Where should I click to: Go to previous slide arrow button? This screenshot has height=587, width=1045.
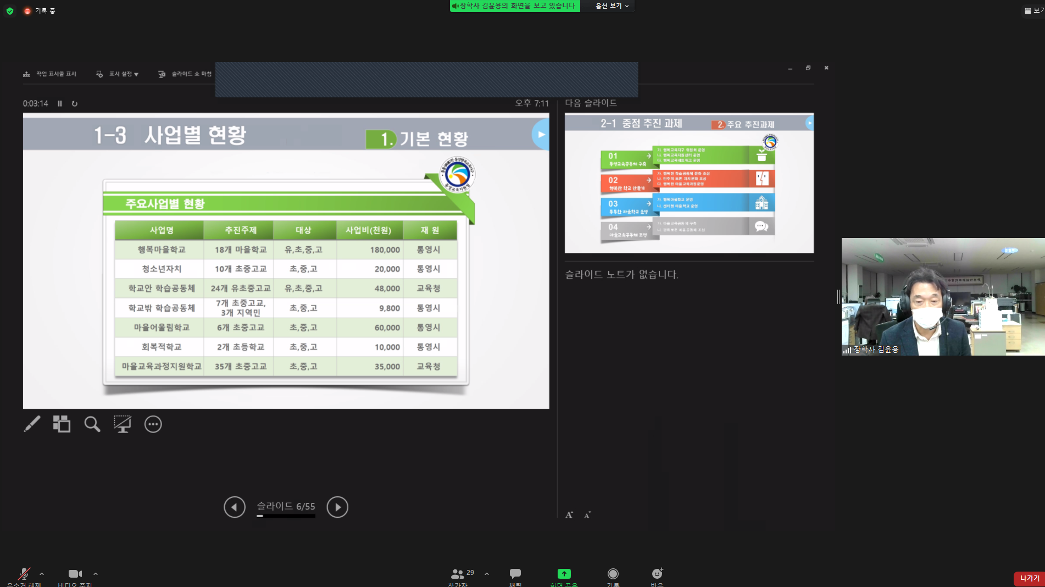(x=235, y=507)
